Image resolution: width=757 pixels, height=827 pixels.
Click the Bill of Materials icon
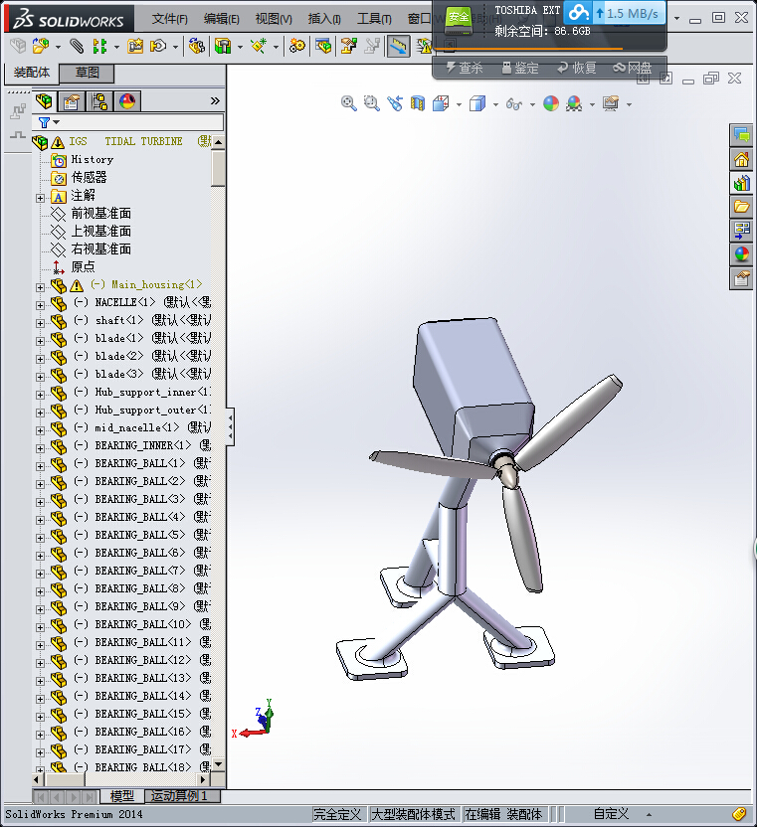click(323, 46)
